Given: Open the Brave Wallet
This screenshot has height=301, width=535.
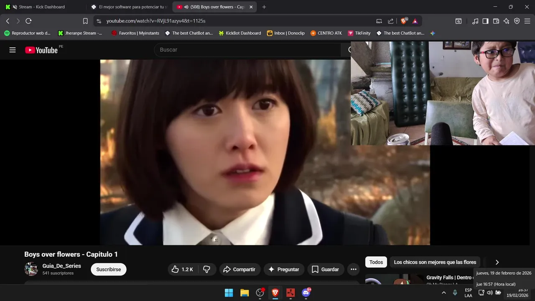Looking at the screenshot, I should click(x=496, y=21).
